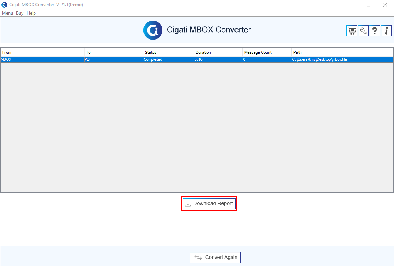The width and height of the screenshot is (394, 266).
Task: Open the Help menu
Action: coord(31,13)
